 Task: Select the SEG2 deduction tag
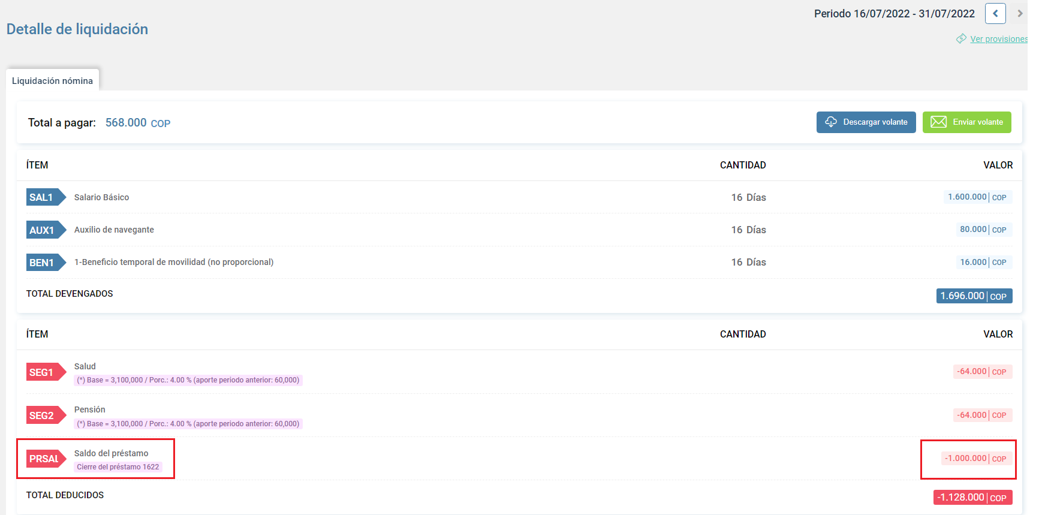(46, 415)
